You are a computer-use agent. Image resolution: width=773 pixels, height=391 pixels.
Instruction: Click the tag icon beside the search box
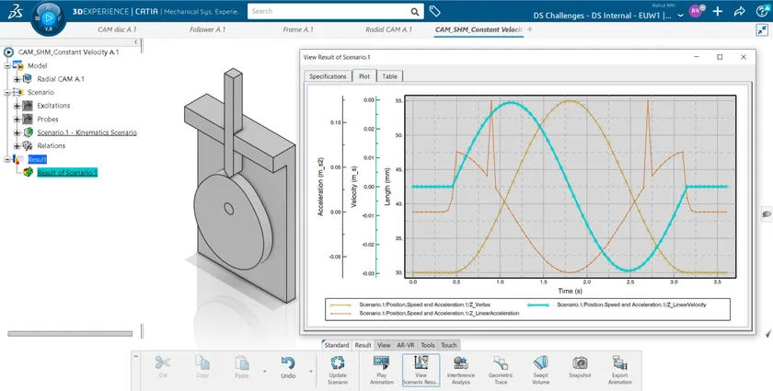434,11
